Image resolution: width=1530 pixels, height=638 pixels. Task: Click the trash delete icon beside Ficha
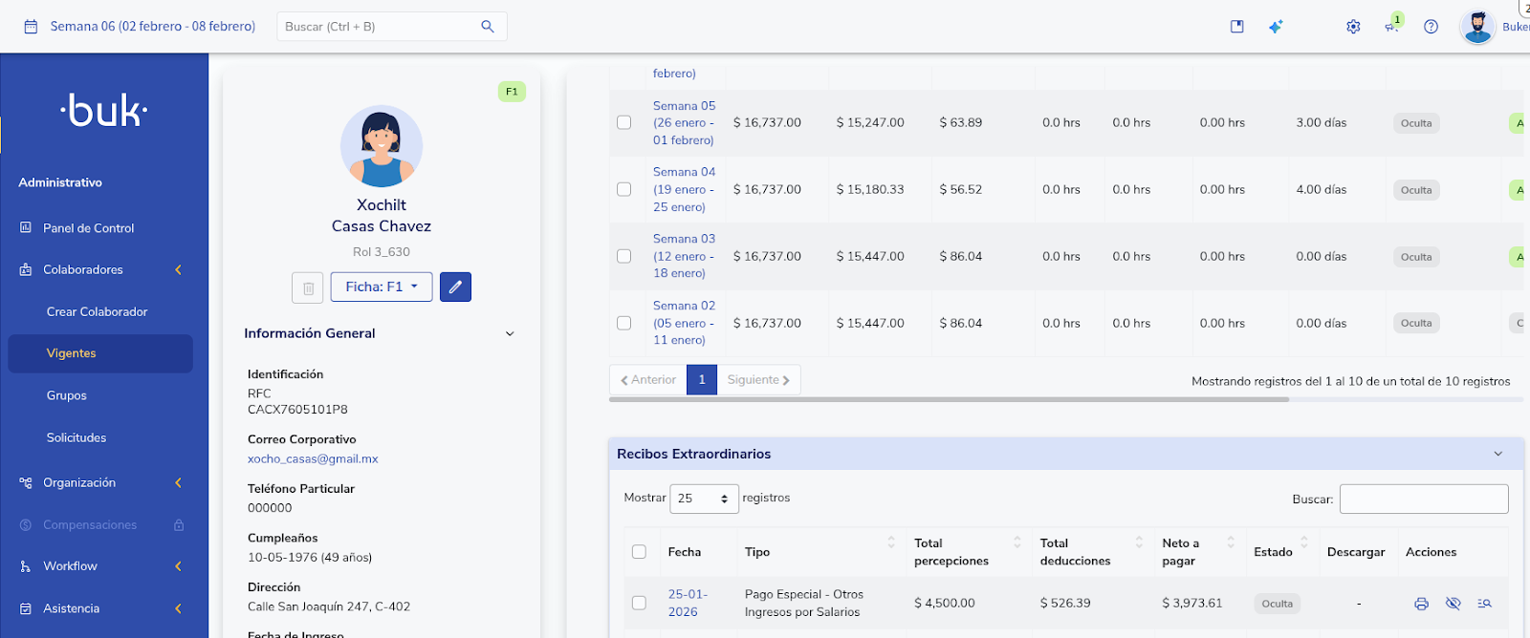(308, 287)
